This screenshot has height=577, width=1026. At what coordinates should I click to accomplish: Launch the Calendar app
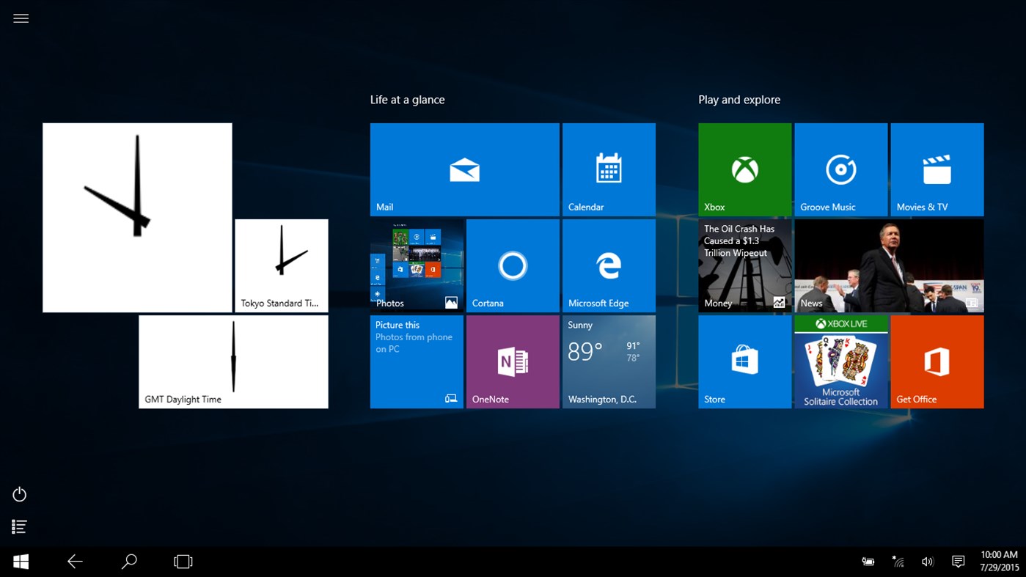(609, 169)
